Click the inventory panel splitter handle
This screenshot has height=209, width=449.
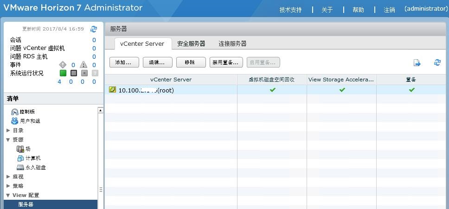pyautogui.click(x=101, y=190)
